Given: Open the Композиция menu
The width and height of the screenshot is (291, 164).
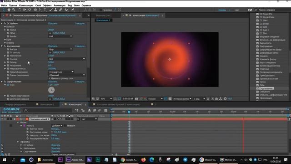Looking at the screenshot, I should (26, 5).
